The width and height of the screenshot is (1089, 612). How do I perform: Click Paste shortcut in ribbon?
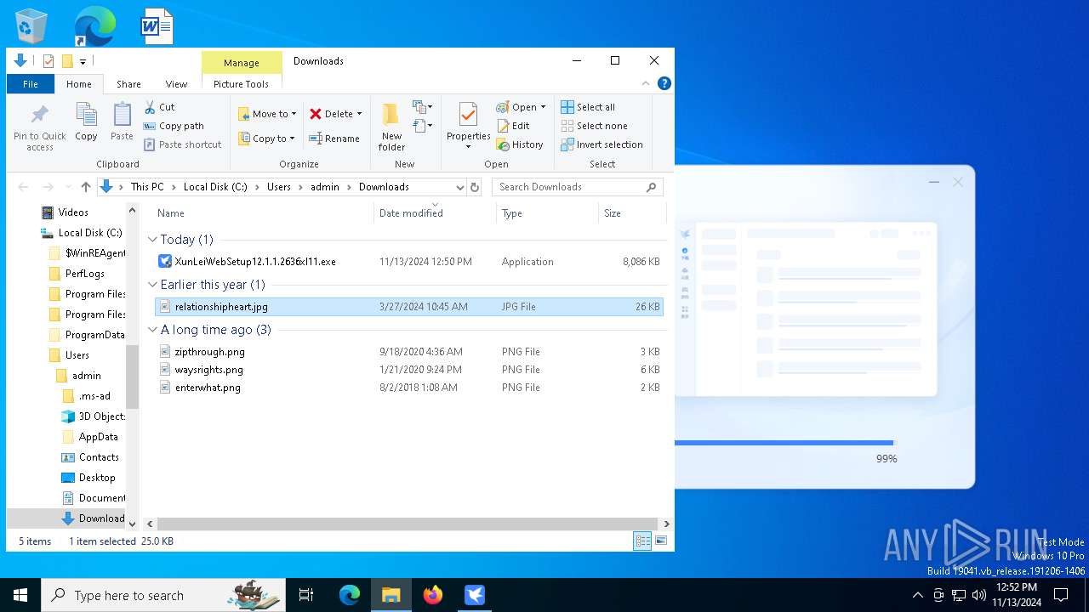pyautogui.click(x=182, y=144)
